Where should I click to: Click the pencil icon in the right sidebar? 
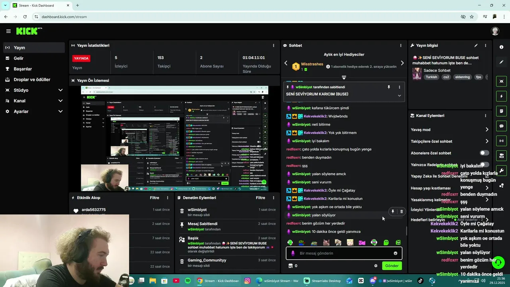[501, 62]
